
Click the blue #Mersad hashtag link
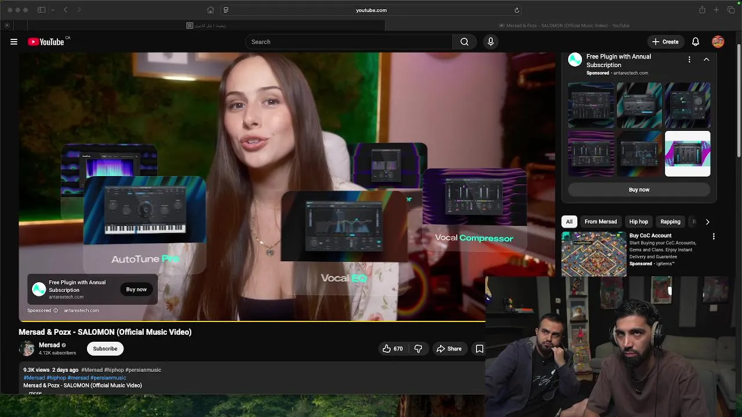click(34, 378)
